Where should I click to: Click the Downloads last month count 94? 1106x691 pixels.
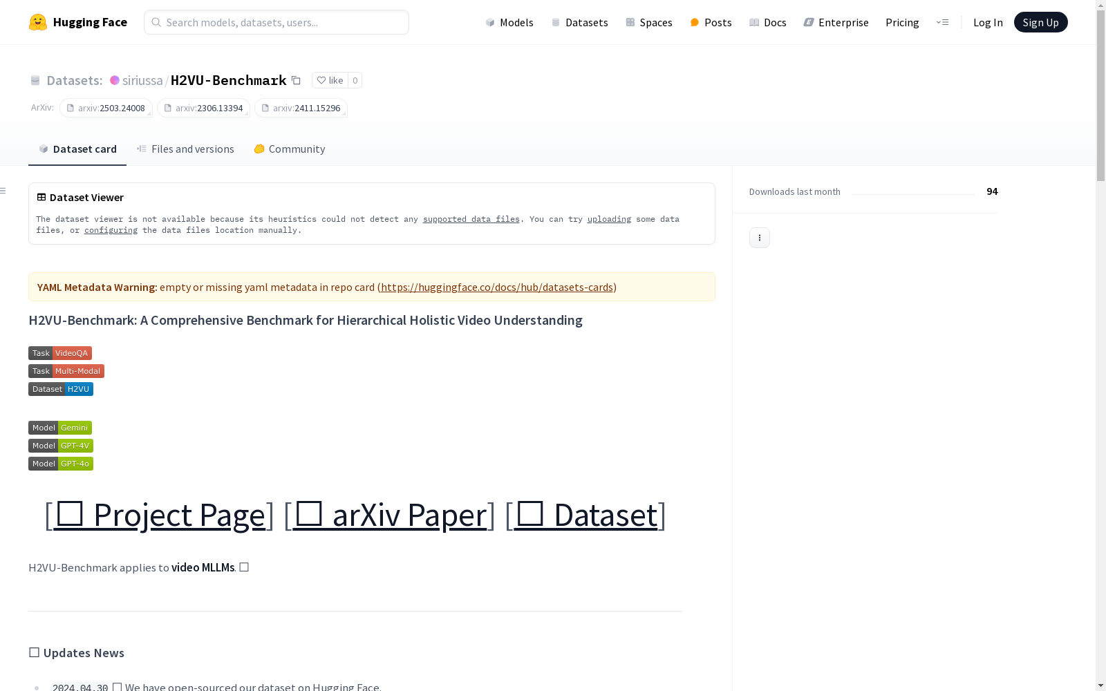(x=992, y=191)
